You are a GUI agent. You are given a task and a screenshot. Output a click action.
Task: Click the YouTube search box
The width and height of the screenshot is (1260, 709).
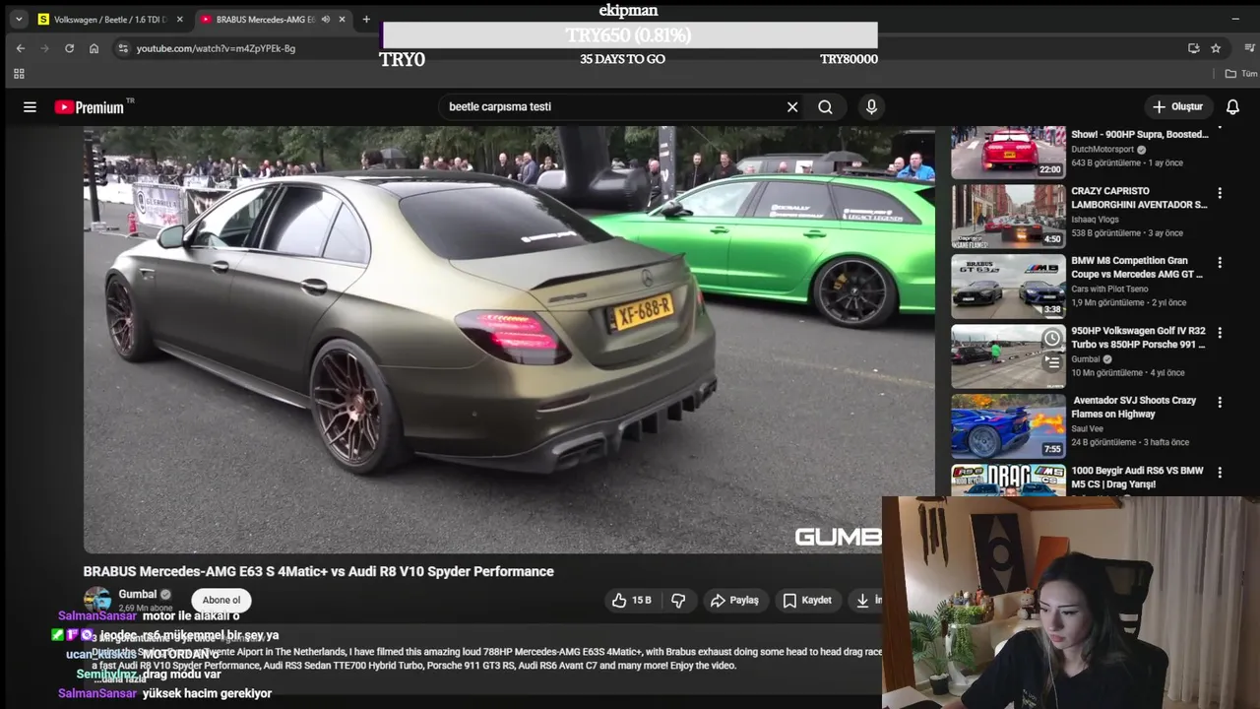610,106
